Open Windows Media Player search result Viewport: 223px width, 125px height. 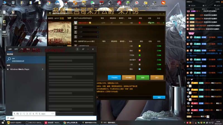[x=25, y=69]
